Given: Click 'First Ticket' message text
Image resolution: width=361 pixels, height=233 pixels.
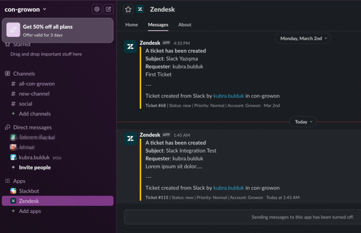Looking at the screenshot, I should pos(158,75).
